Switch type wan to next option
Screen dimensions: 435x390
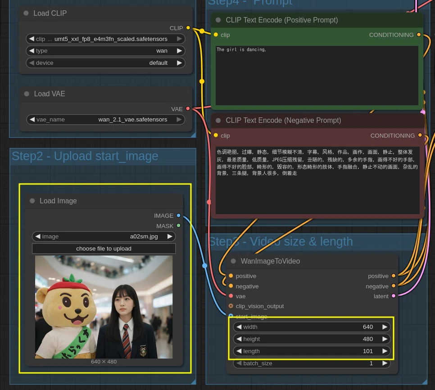tap(180, 51)
